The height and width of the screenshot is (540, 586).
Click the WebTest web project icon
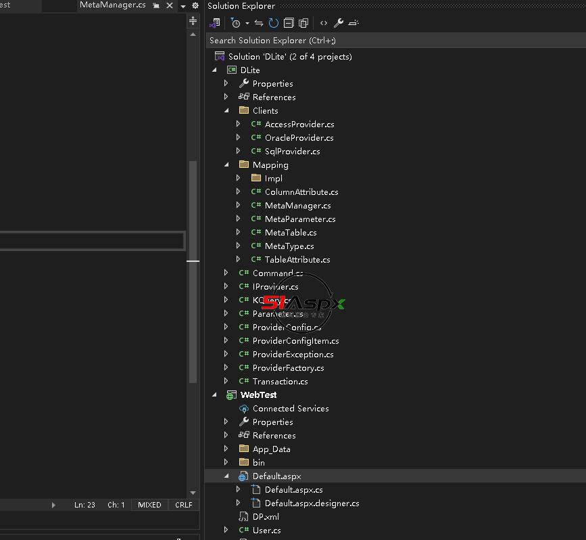231,395
